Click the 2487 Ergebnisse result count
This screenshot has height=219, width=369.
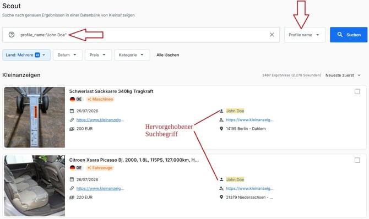coord(291,75)
